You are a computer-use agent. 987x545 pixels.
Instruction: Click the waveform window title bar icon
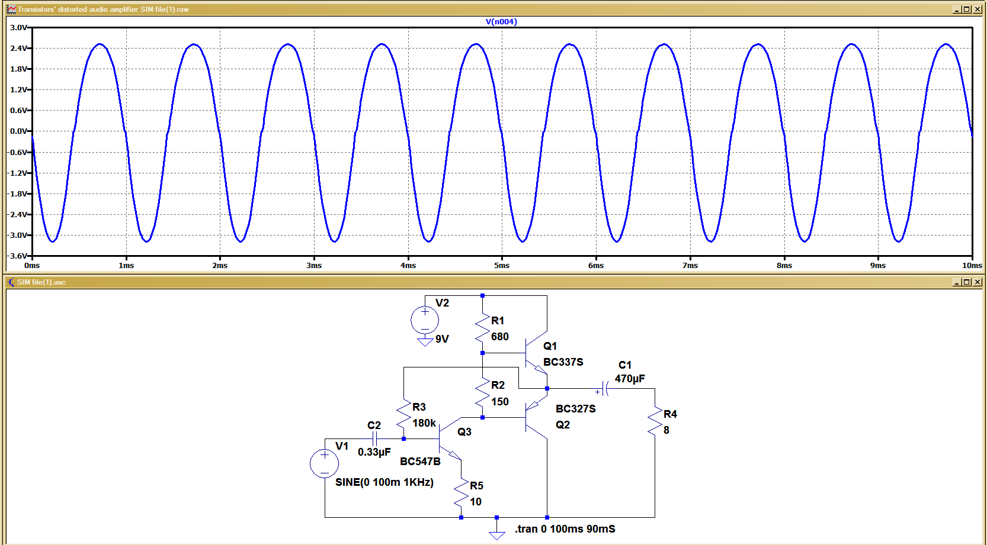tap(11, 9)
